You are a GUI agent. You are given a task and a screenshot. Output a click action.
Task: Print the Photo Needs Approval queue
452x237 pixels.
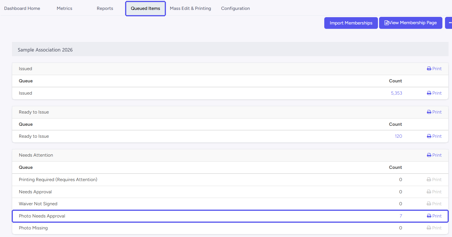[x=434, y=216]
